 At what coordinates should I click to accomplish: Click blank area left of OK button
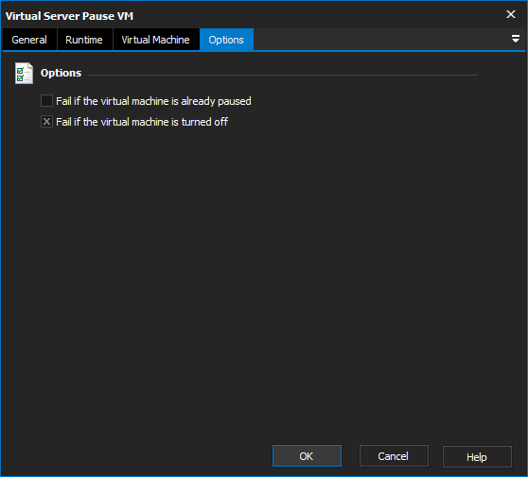coord(134,456)
